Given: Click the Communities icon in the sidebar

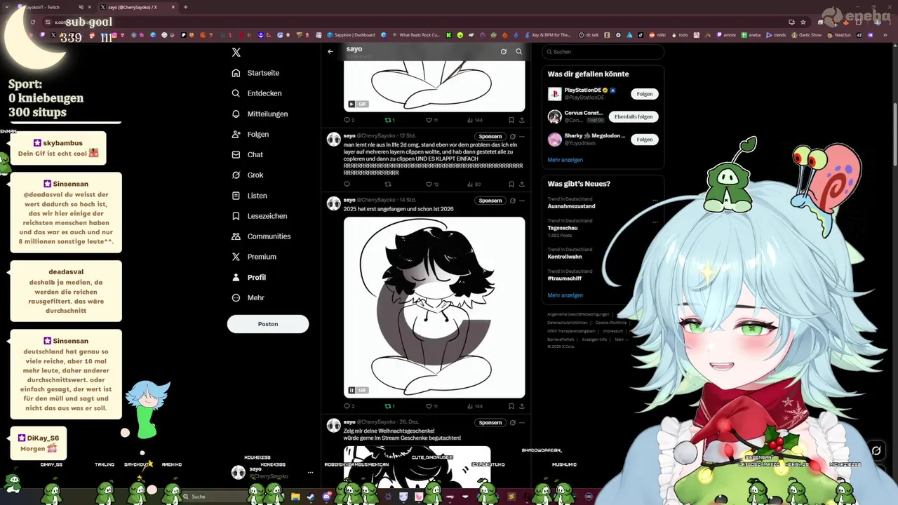Looking at the screenshot, I should (x=236, y=236).
